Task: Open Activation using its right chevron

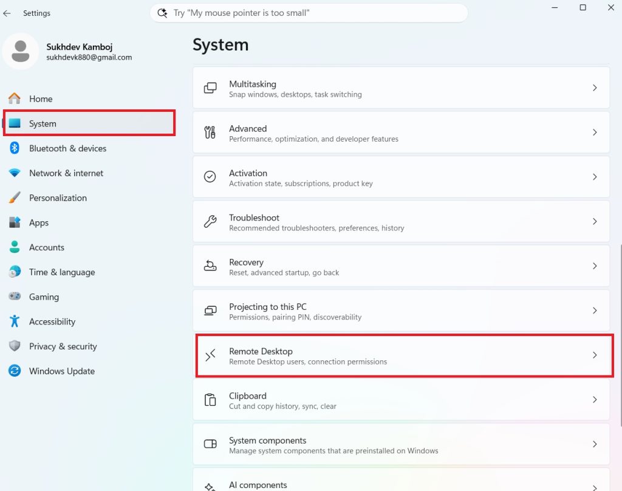Action: (x=595, y=177)
